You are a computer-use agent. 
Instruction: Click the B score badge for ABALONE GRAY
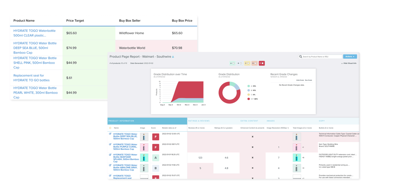tap(156, 168)
